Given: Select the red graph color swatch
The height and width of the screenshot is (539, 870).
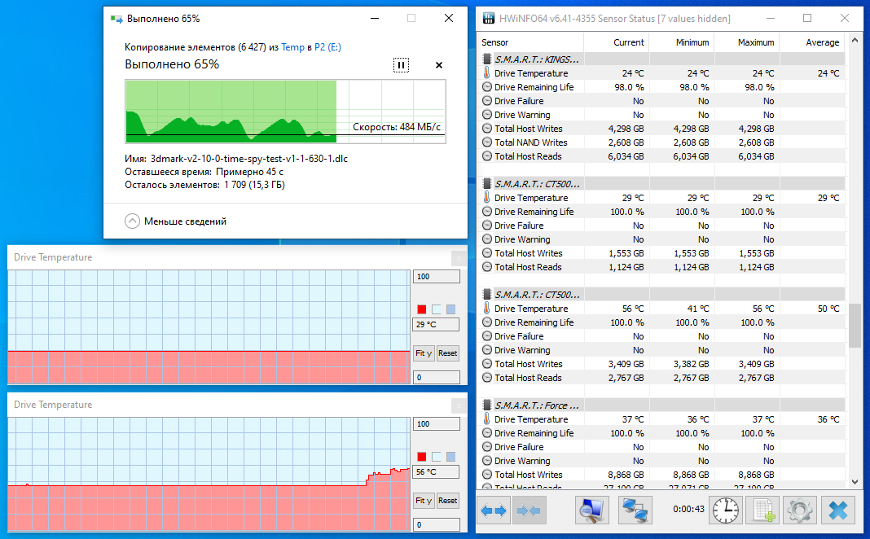Looking at the screenshot, I should click(421, 308).
